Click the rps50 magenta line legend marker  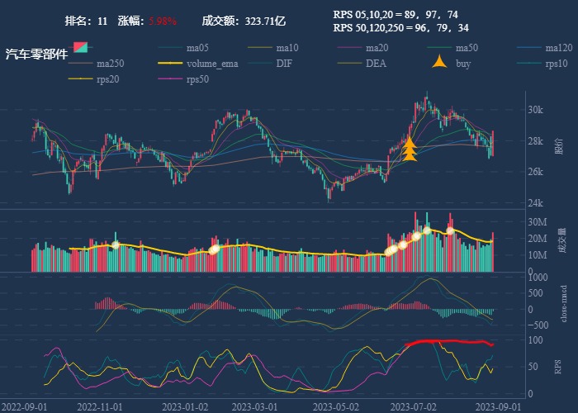click(171, 79)
